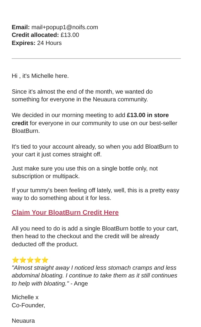Click the fifth yellow star in the rating
The width and height of the screenshot is (201, 327).
(x=45, y=260)
